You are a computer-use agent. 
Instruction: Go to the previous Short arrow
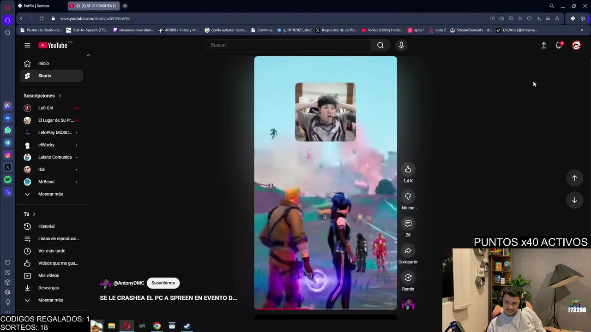(x=574, y=178)
